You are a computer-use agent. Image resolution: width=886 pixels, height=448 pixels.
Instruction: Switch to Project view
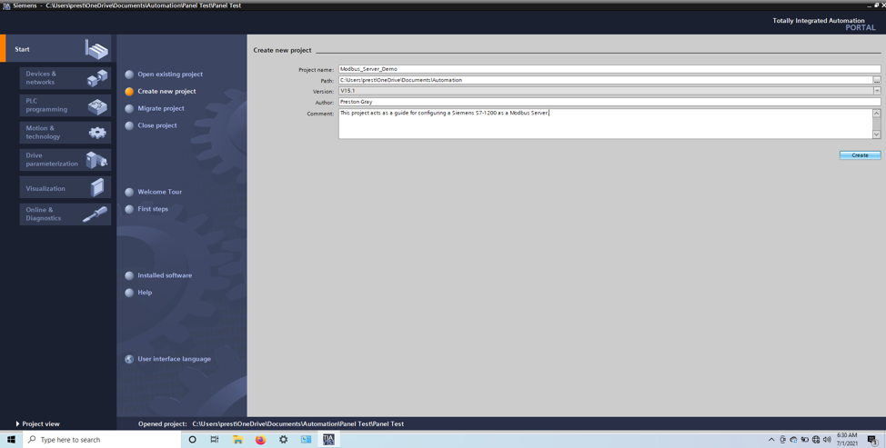[37, 423]
